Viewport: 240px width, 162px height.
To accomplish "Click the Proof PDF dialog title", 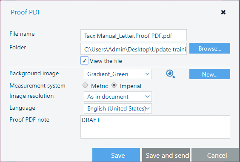I will (x=26, y=12).
